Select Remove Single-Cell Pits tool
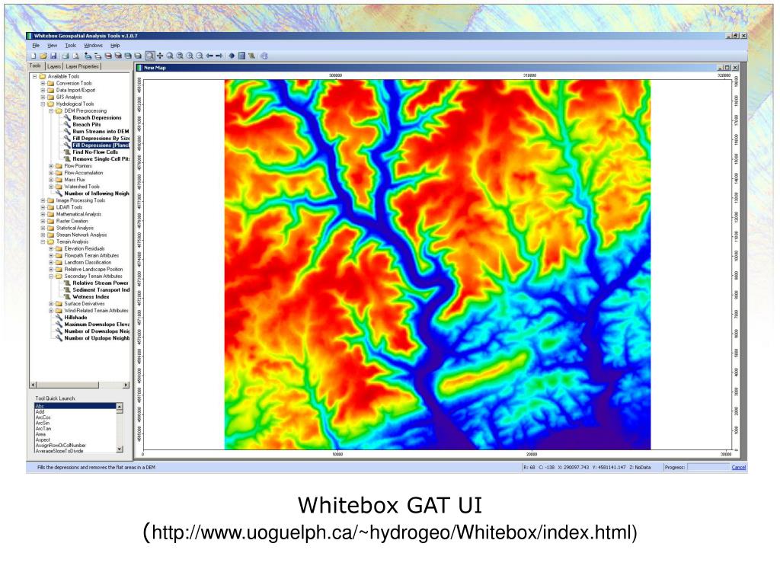780x585 pixels. (101, 158)
